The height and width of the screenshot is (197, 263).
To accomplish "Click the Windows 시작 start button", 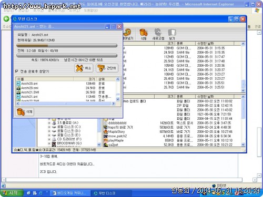I will [12, 193].
